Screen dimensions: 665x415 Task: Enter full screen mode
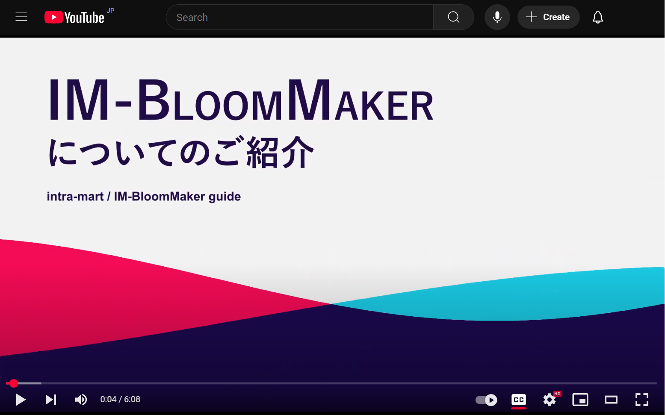(x=642, y=400)
